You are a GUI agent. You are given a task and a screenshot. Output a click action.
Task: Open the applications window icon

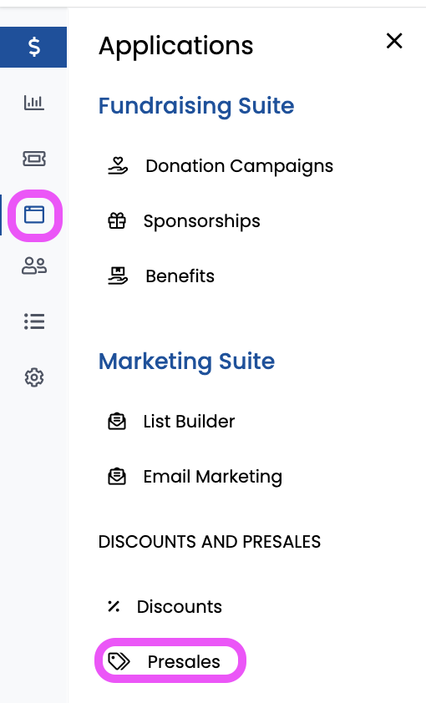[34, 215]
